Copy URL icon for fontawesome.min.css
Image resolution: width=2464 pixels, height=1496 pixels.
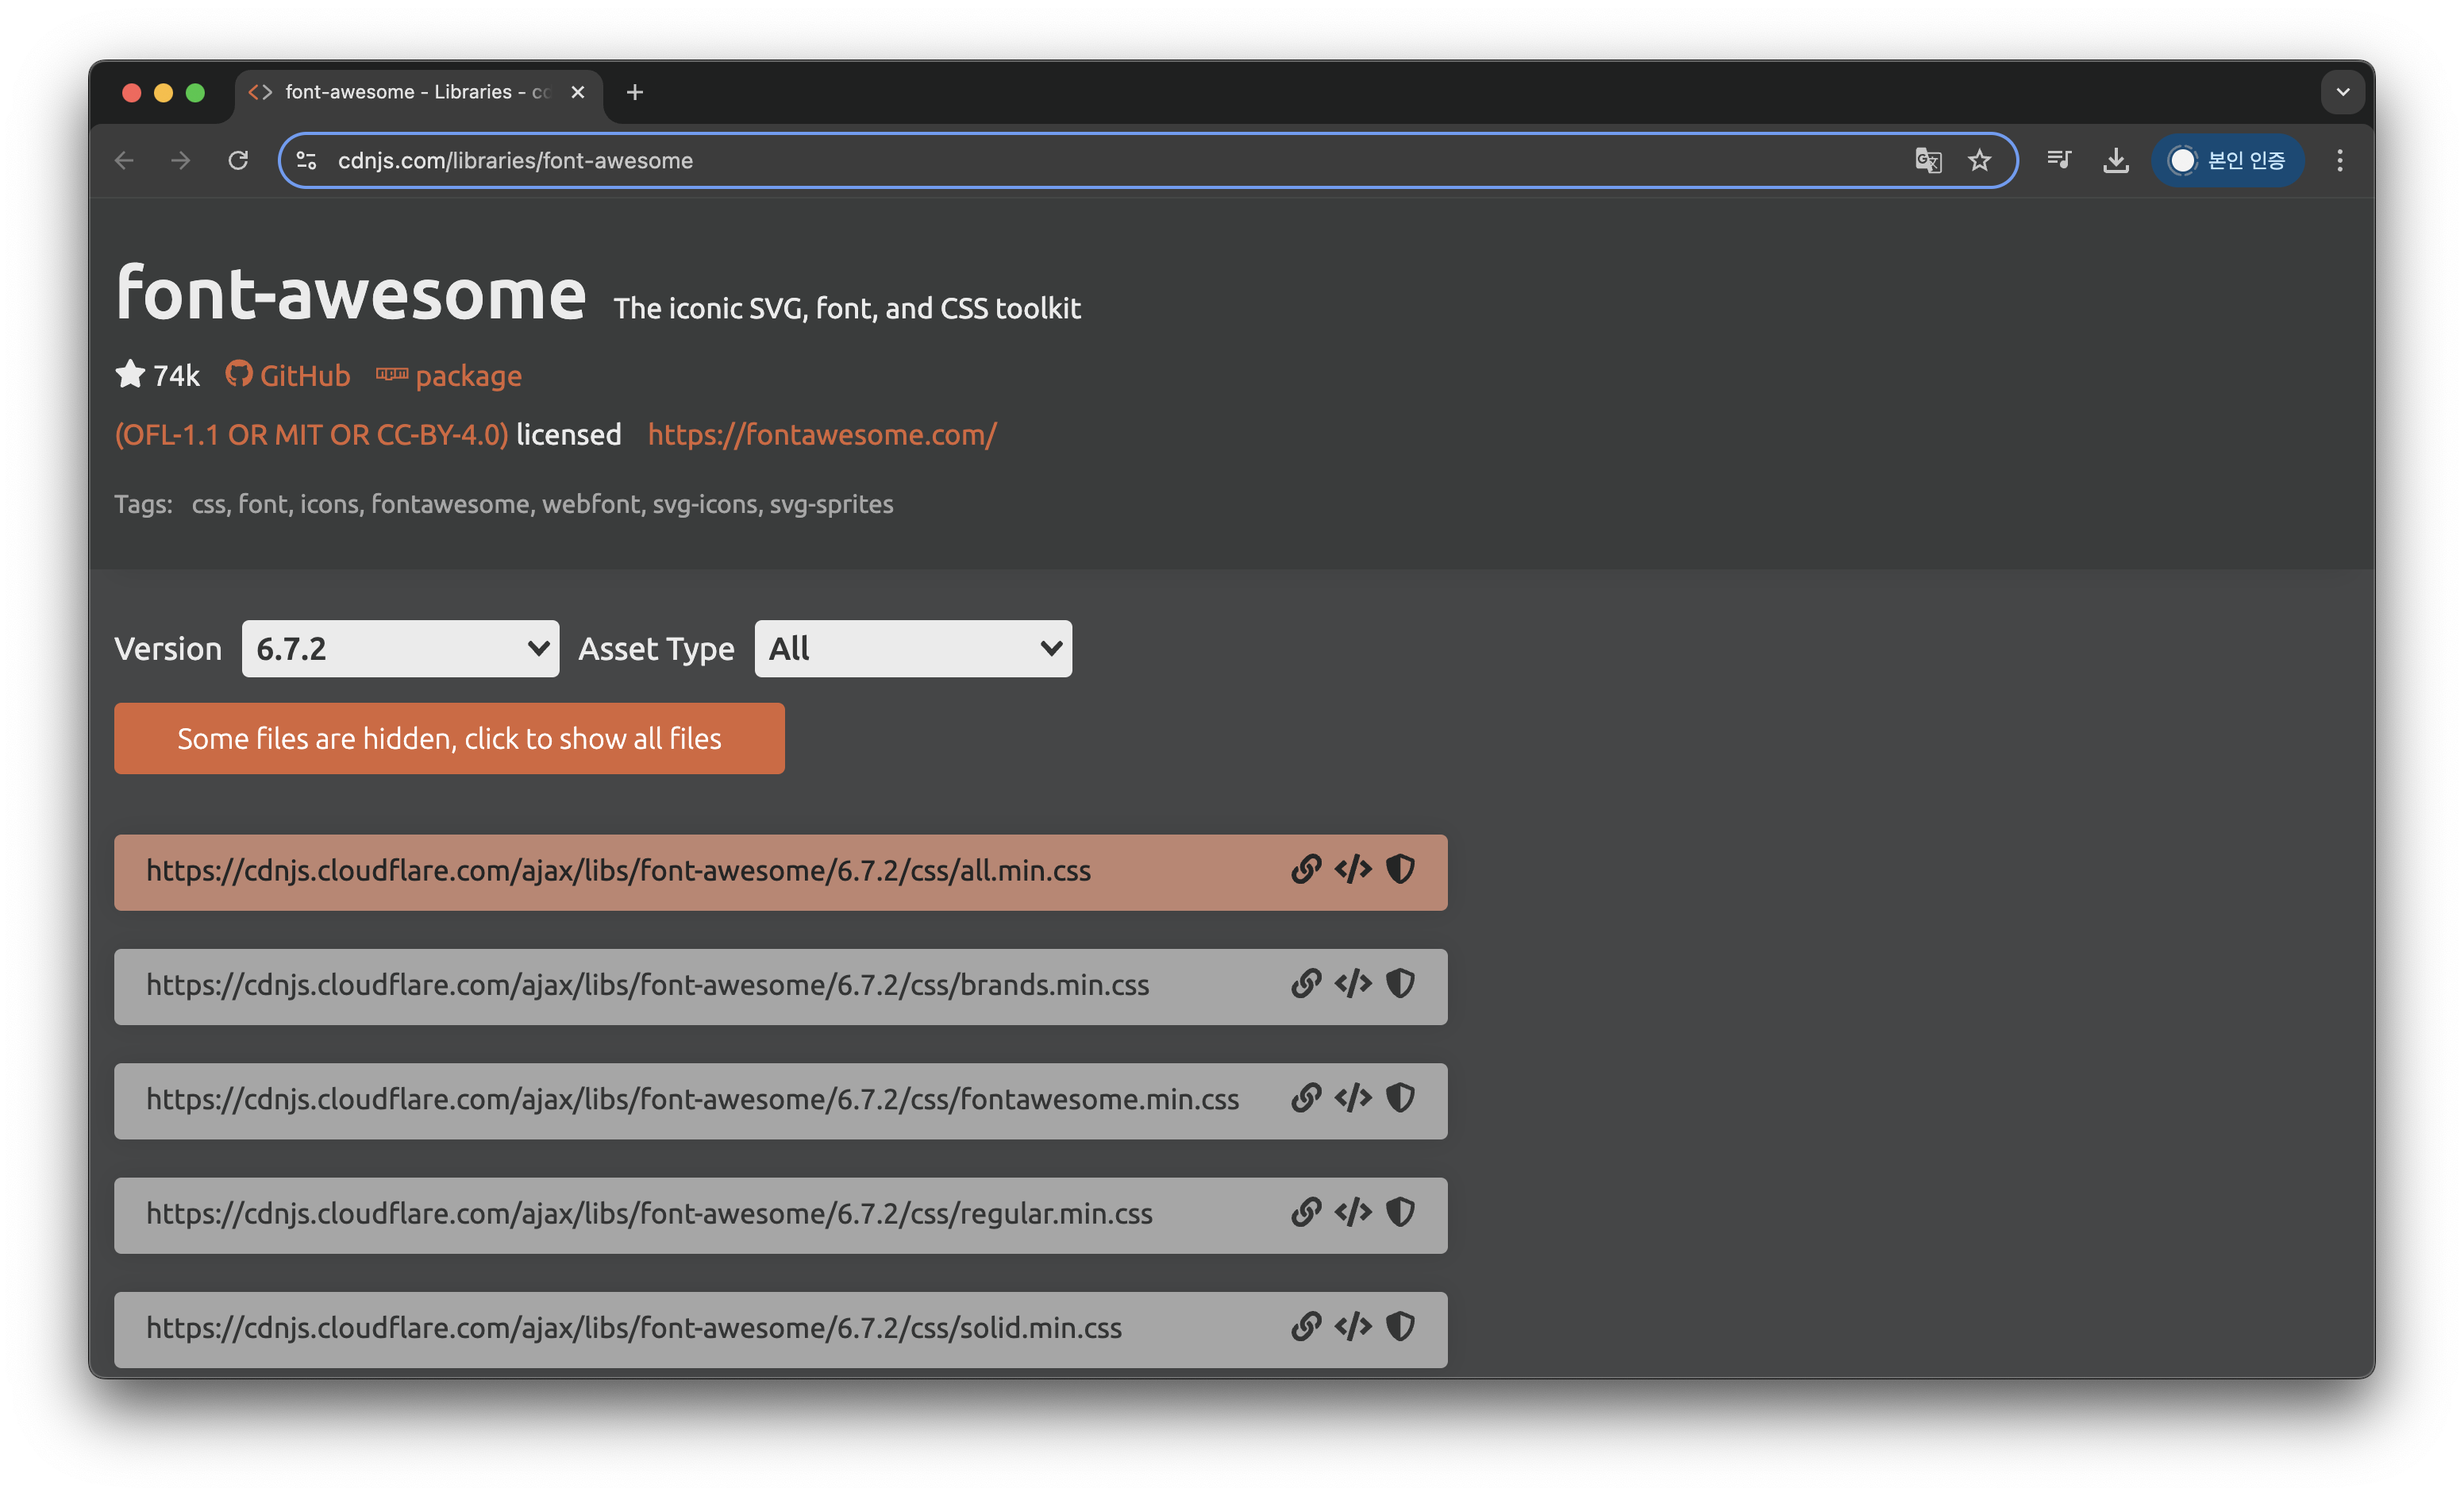(1306, 1098)
